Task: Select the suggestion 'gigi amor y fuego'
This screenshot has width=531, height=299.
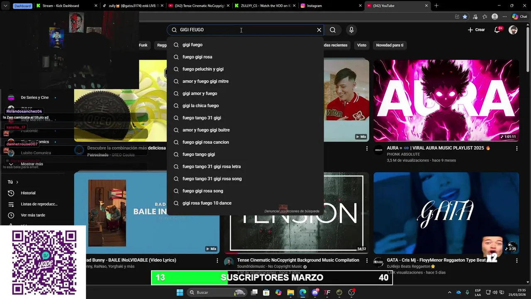Action: [x=245, y=93]
